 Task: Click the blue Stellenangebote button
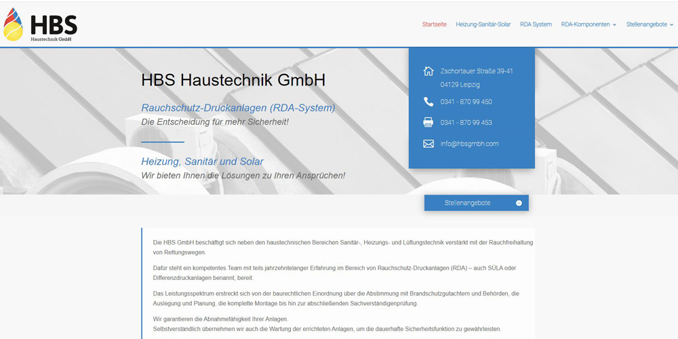point(476,203)
